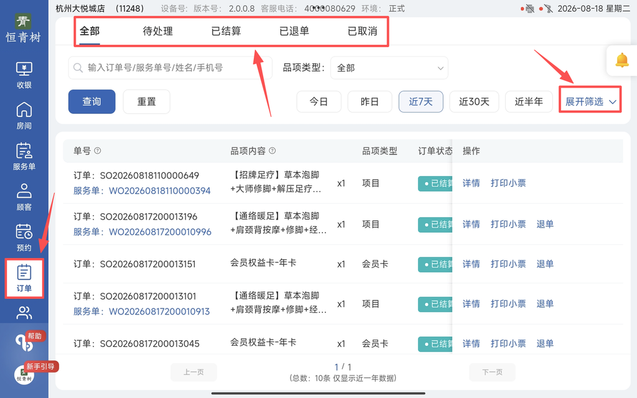The width and height of the screenshot is (637, 398).
Task: Click 退单 for order SO20260817200013101
Action: tap(545, 303)
